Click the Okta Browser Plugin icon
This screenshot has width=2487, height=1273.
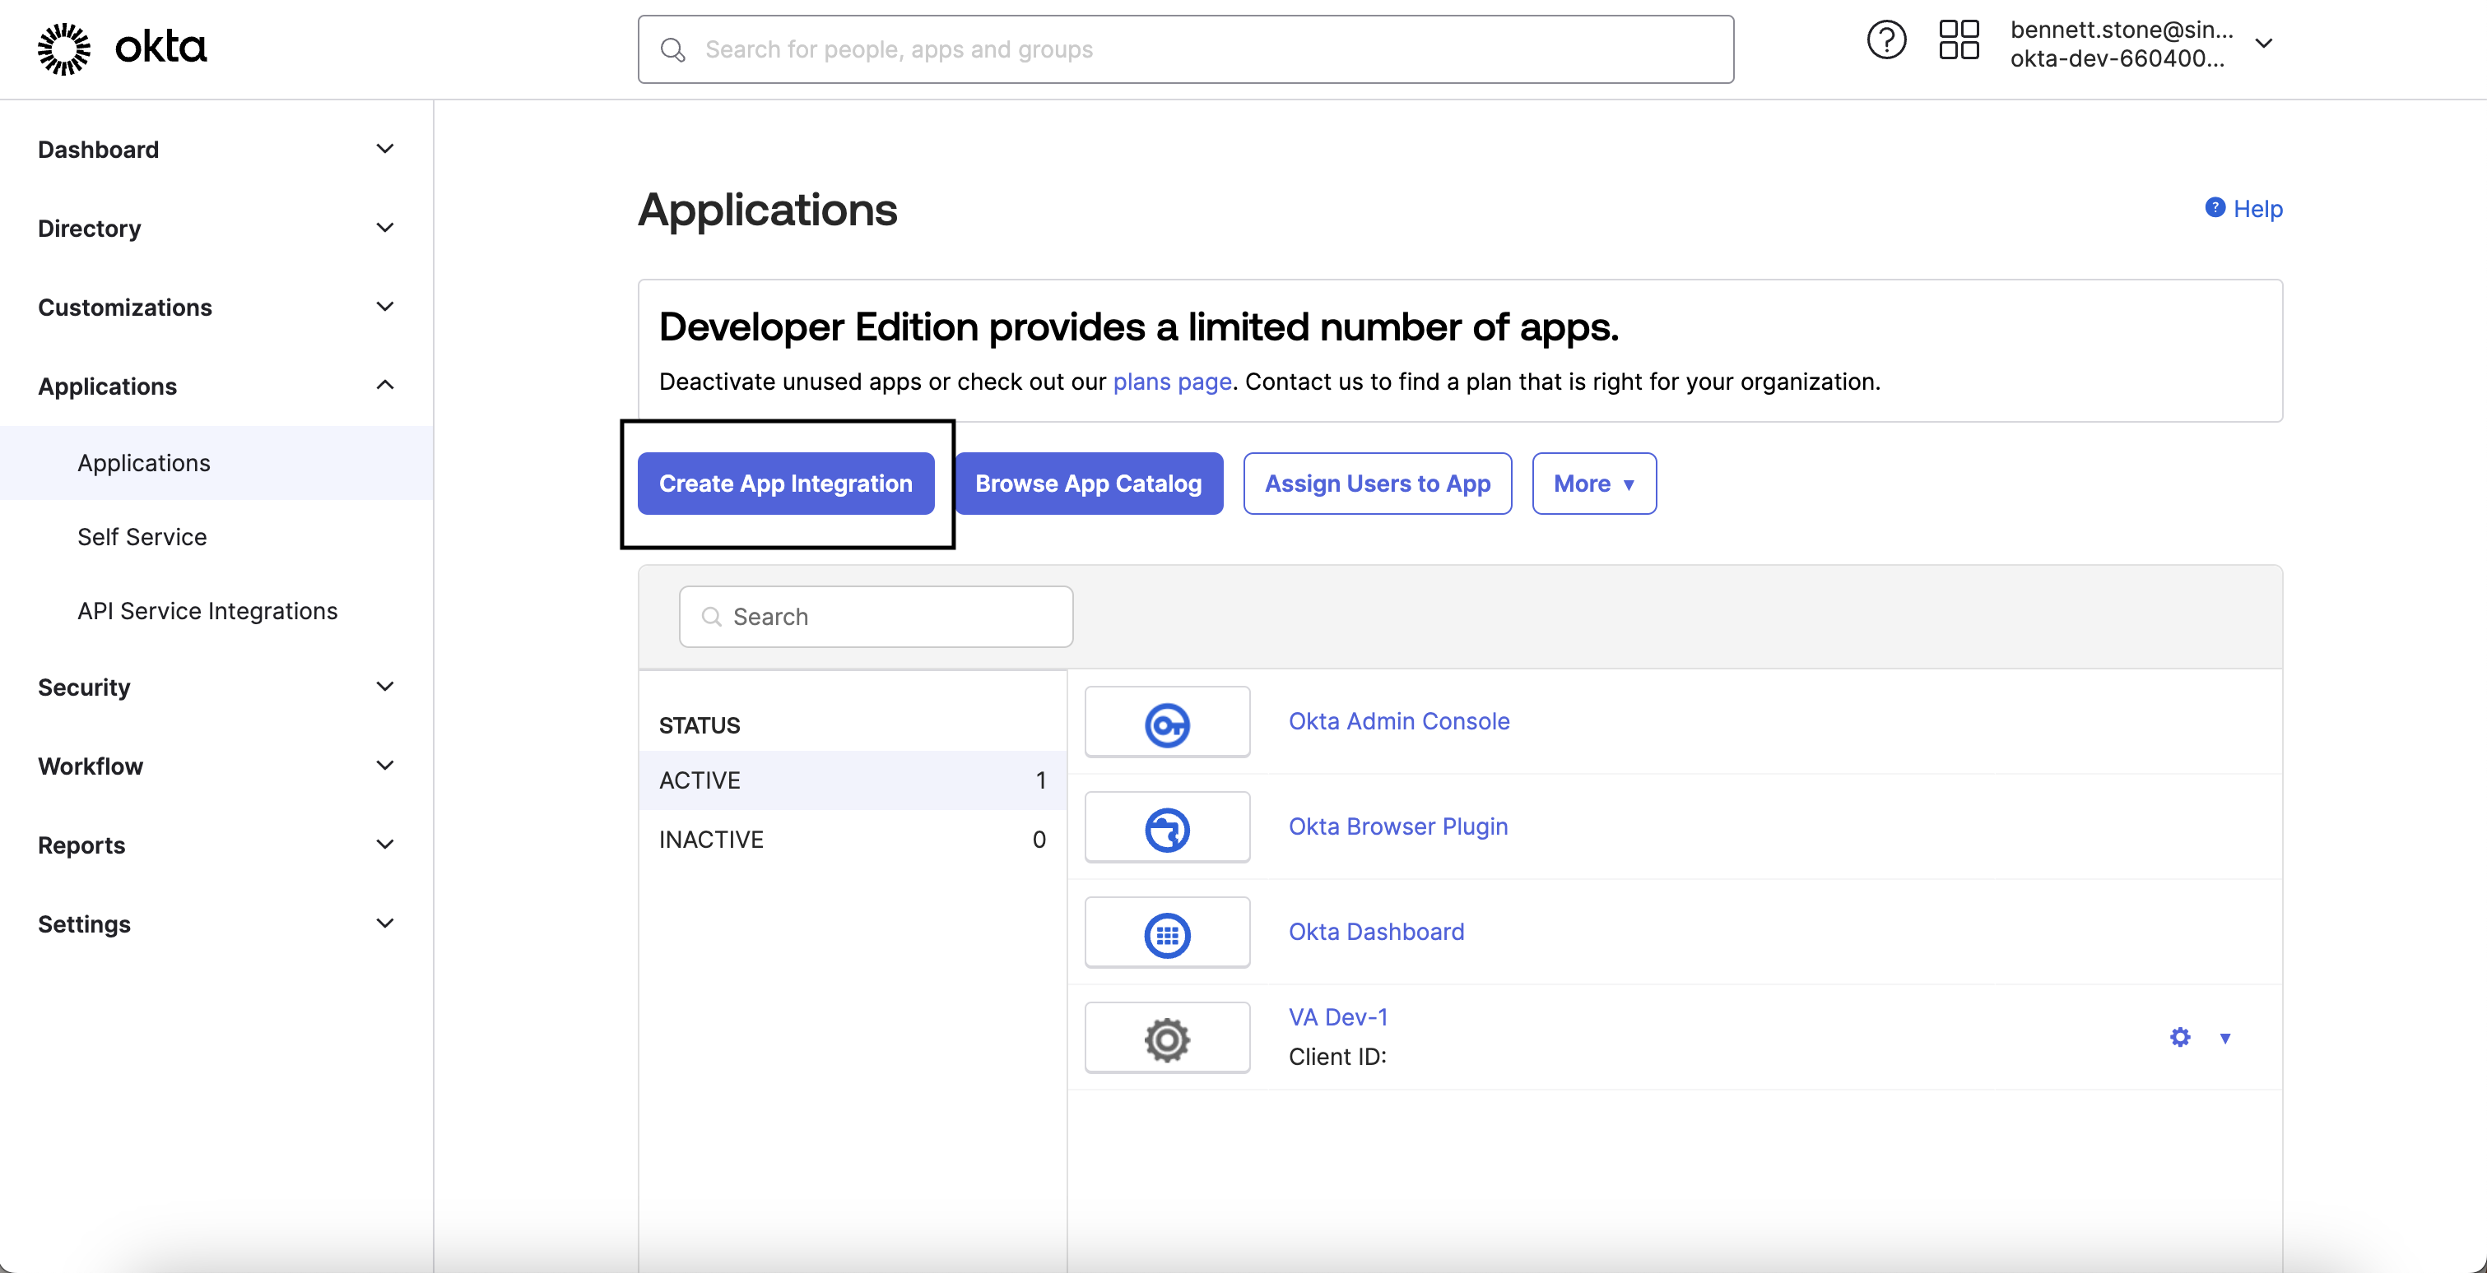(x=1166, y=828)
